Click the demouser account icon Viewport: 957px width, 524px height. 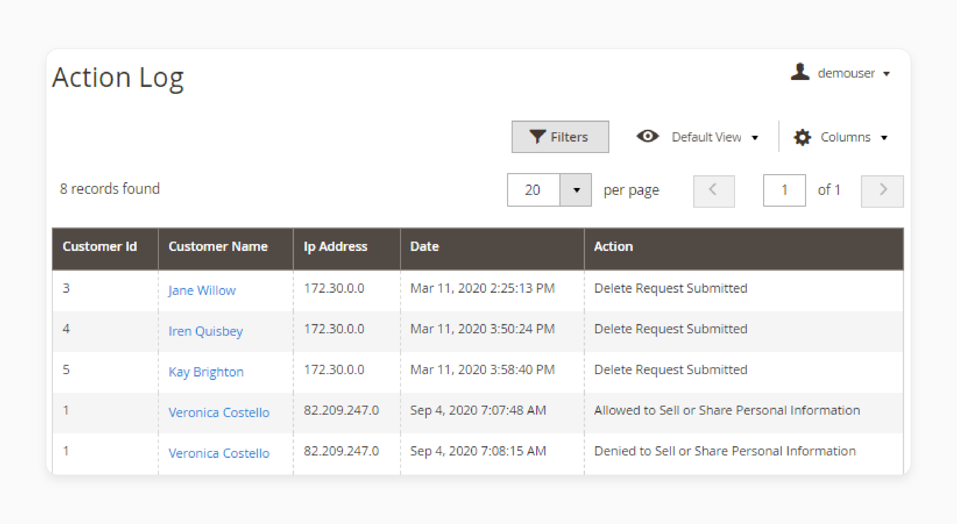pyautogui.click(x=800, y=72)
